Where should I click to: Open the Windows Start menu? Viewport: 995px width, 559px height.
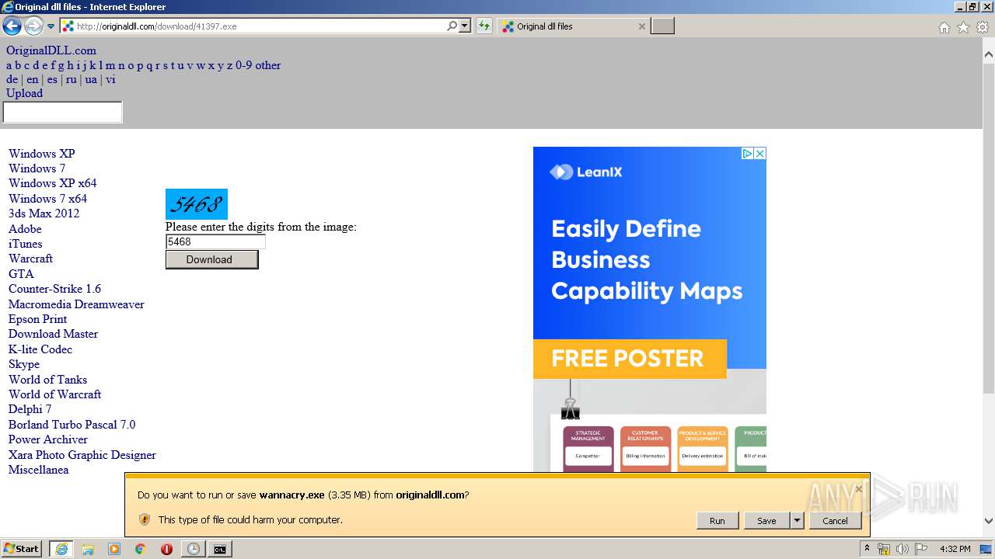(x=22, y=549)
